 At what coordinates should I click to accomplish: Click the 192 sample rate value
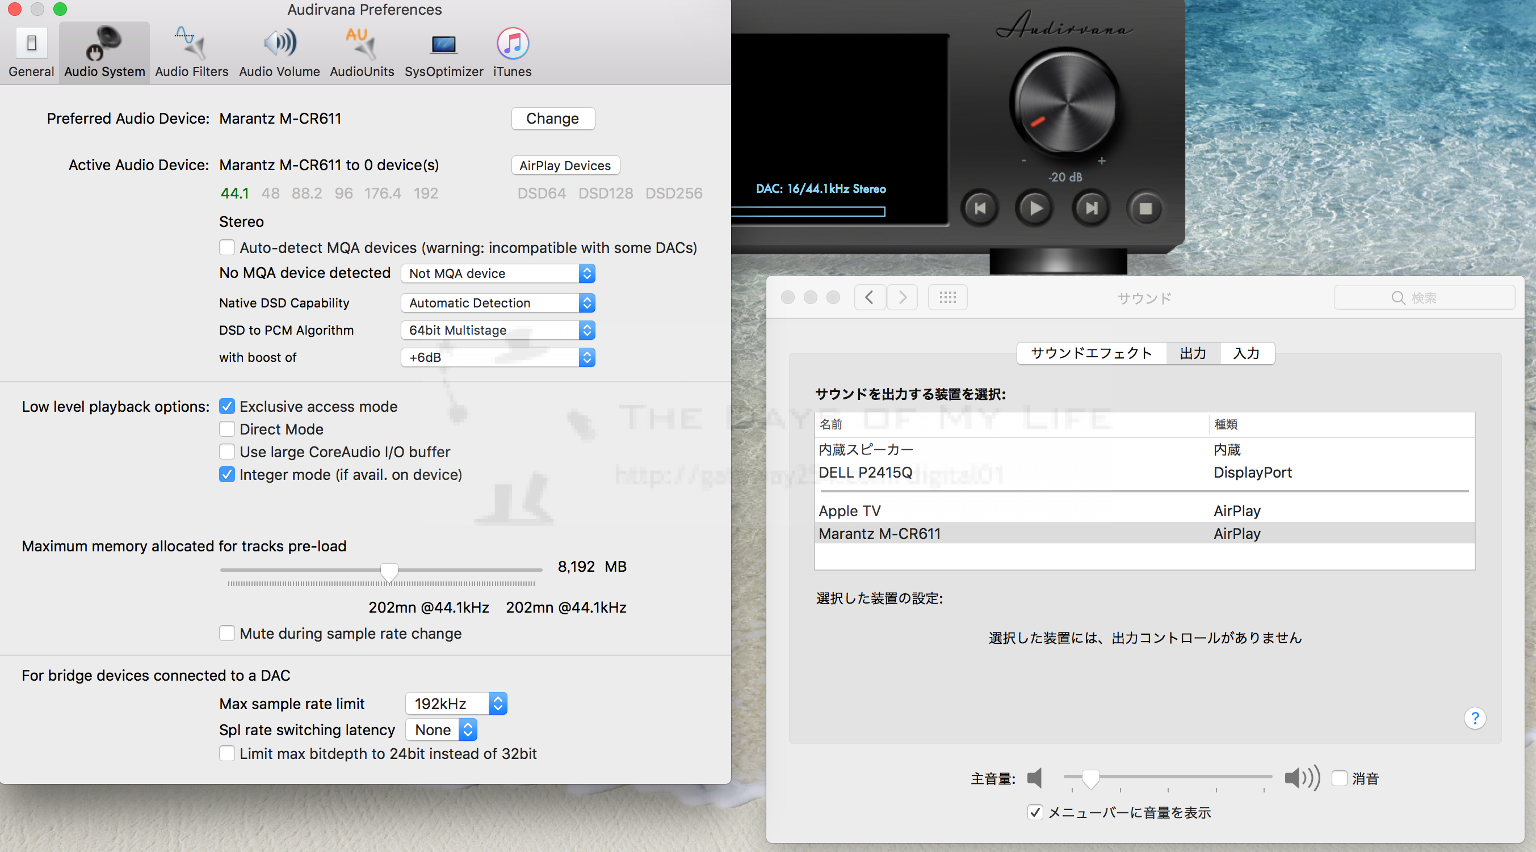click(426, 193)
